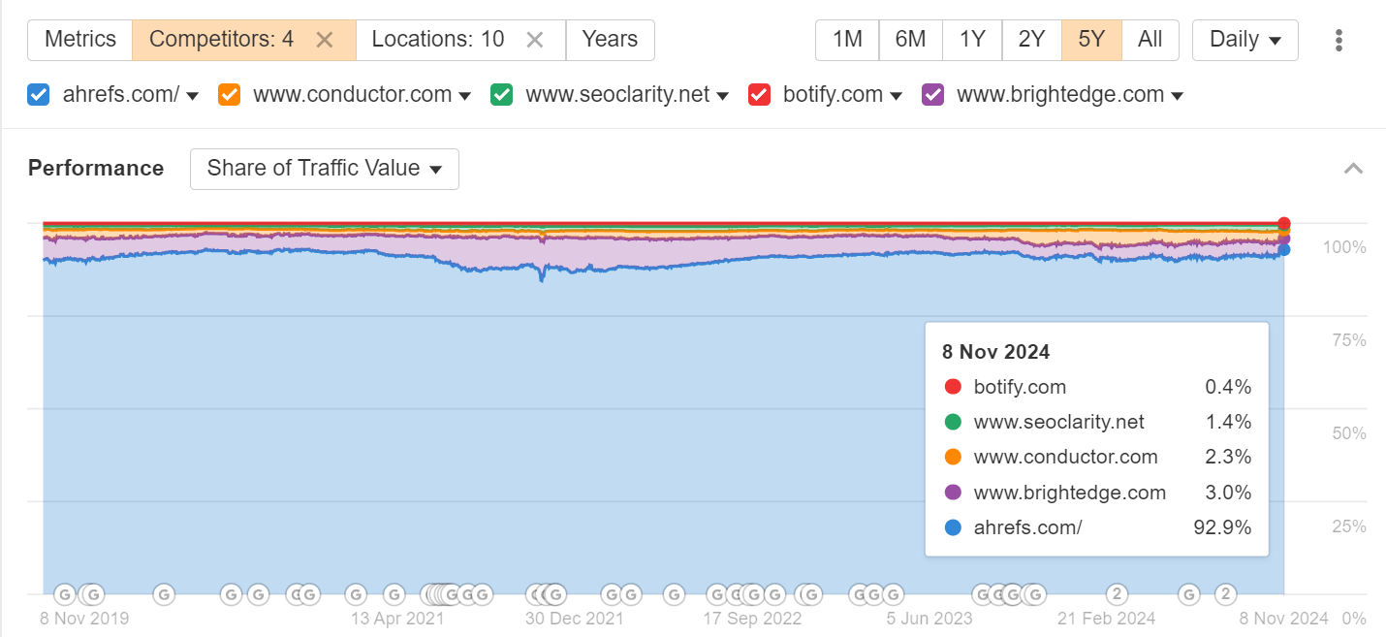Screen dimensions: 1386x637
Task: Open the Share of Traffic Value dropdown
Action: pos(324,169)
